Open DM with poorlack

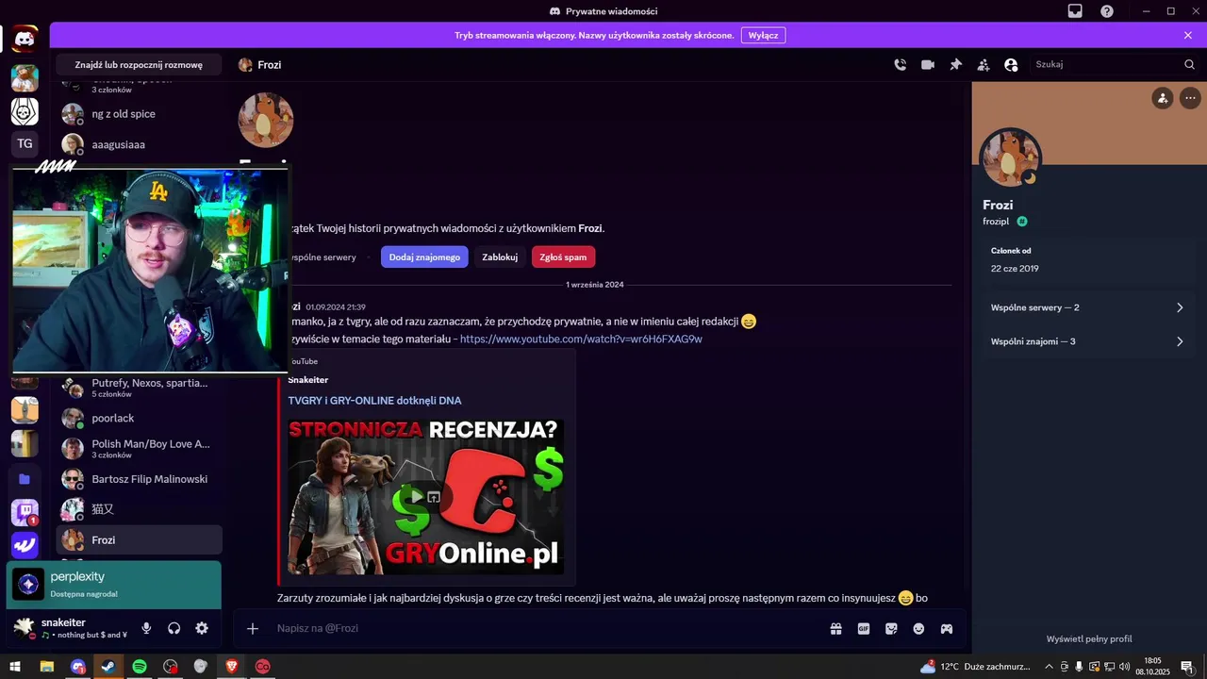click(x=140, y=418)
